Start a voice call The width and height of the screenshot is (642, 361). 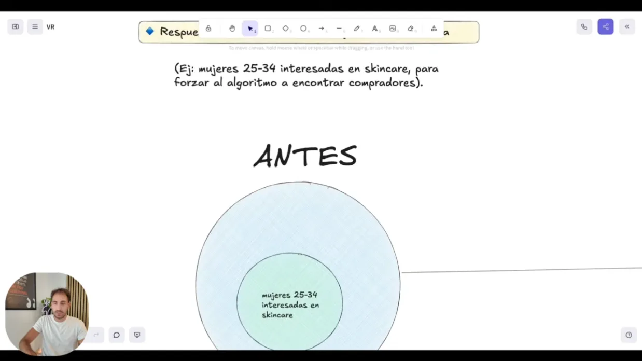[x=584, y=27]
